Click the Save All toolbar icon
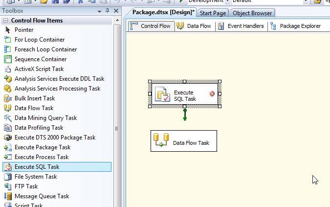This screenshot has height=207, width=330. pyautogui.click(x=66, y=1)
